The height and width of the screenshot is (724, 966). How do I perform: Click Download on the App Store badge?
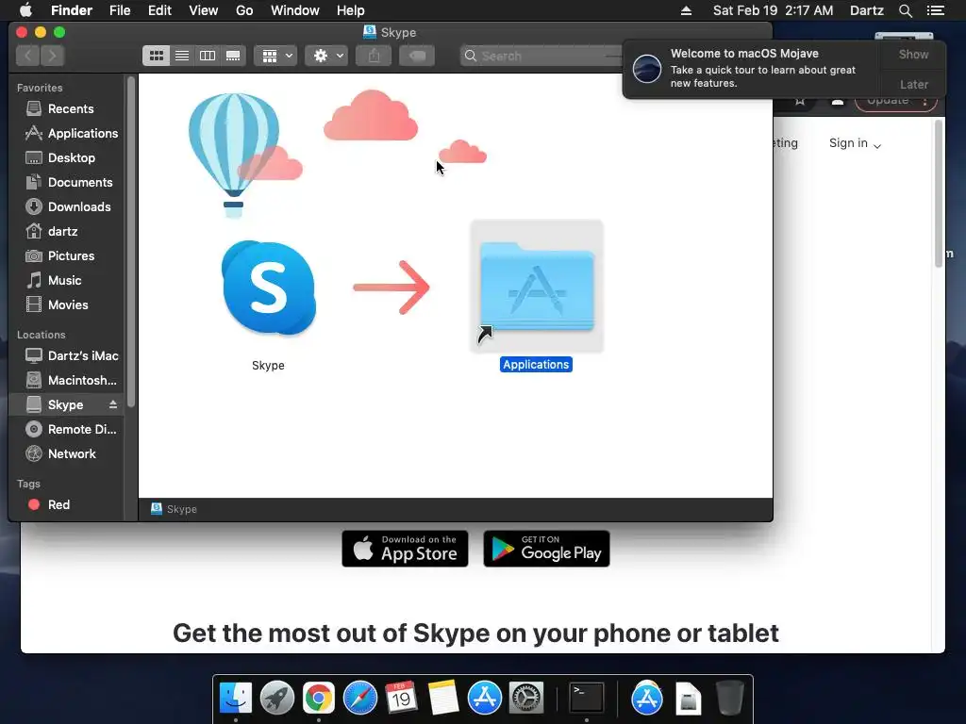coord(405,549)
